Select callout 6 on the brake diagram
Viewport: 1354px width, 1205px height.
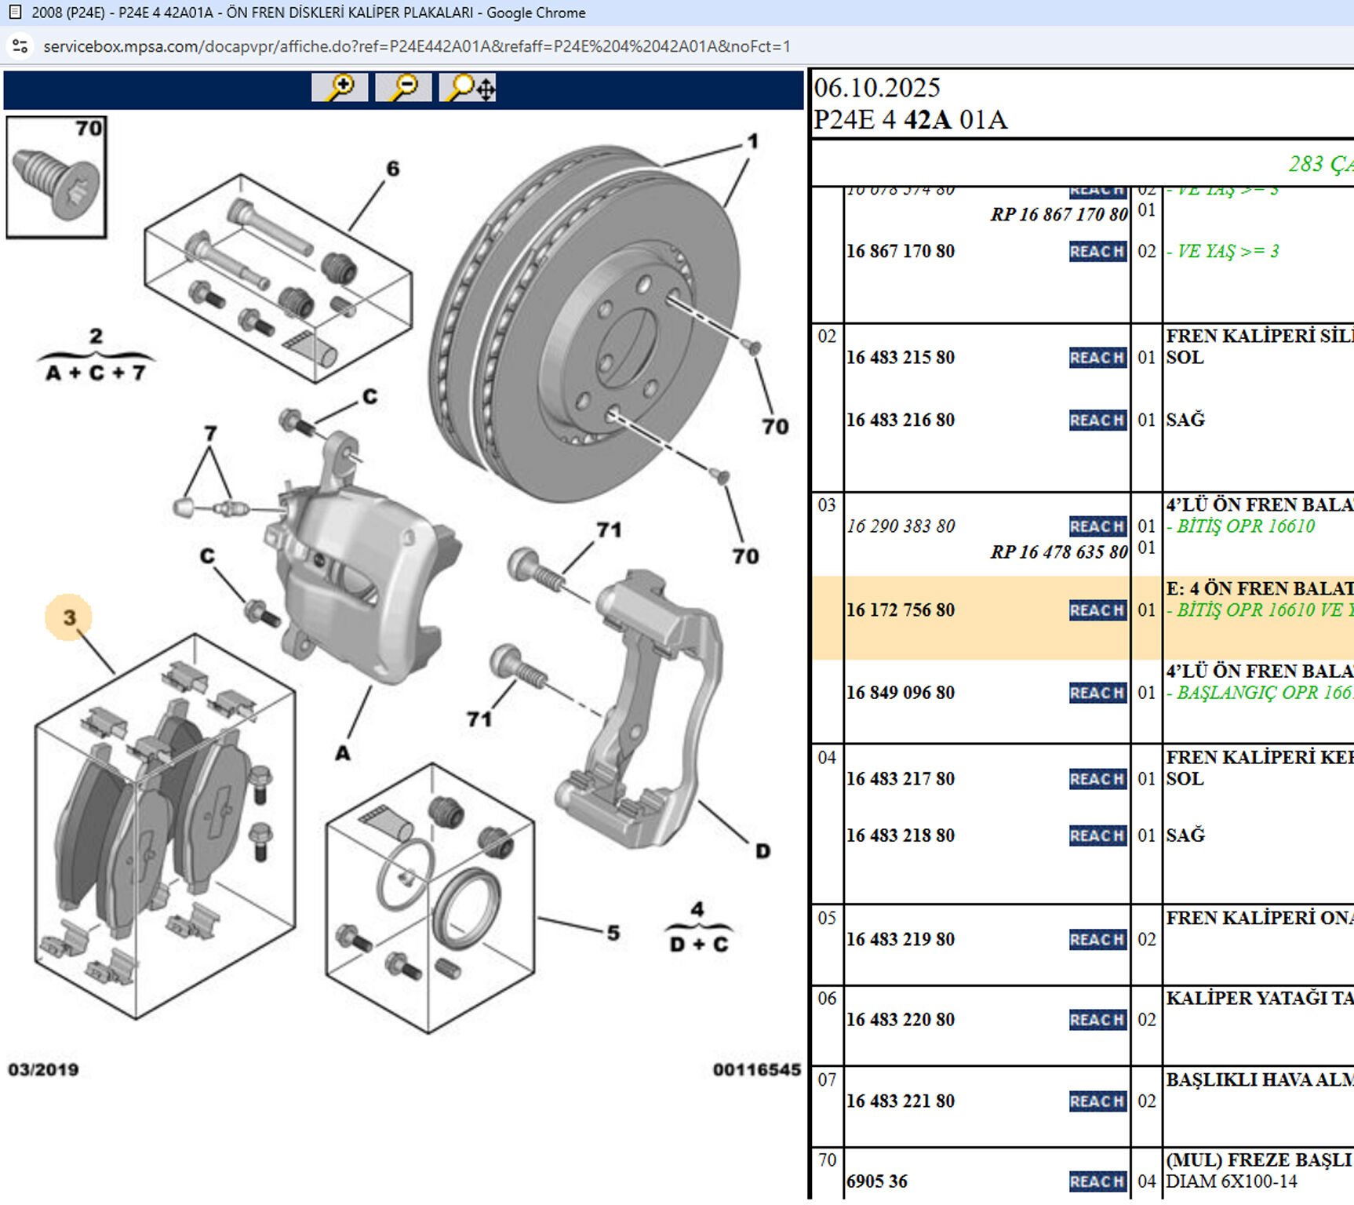[x=393, y=169]
